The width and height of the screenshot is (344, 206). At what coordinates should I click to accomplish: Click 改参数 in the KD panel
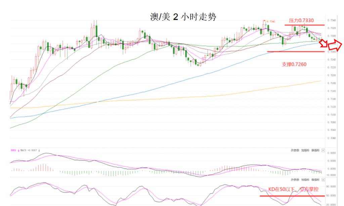click(295, 180)
